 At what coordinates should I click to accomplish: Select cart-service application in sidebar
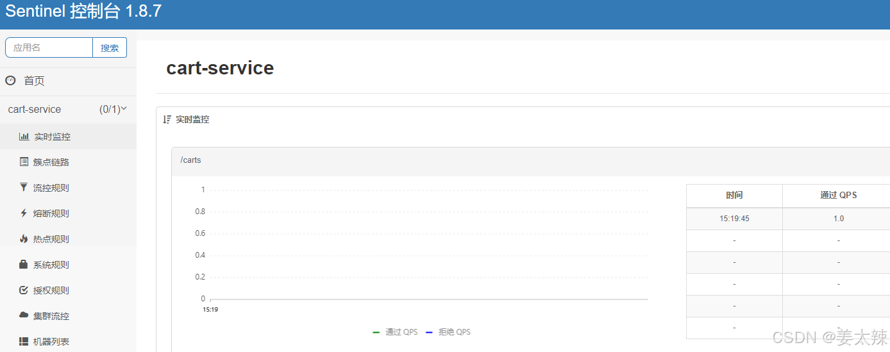pyautogui.click(x=35, y=109)
